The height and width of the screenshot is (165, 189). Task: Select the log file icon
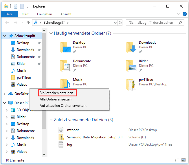tap(61, 144)
